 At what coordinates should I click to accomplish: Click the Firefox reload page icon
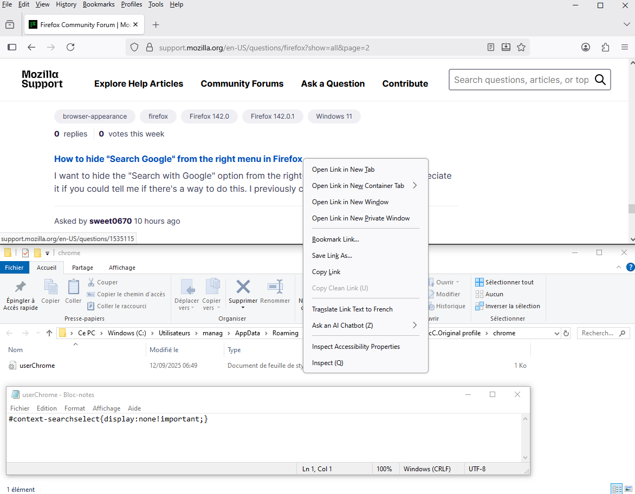[x=70, y=47]
